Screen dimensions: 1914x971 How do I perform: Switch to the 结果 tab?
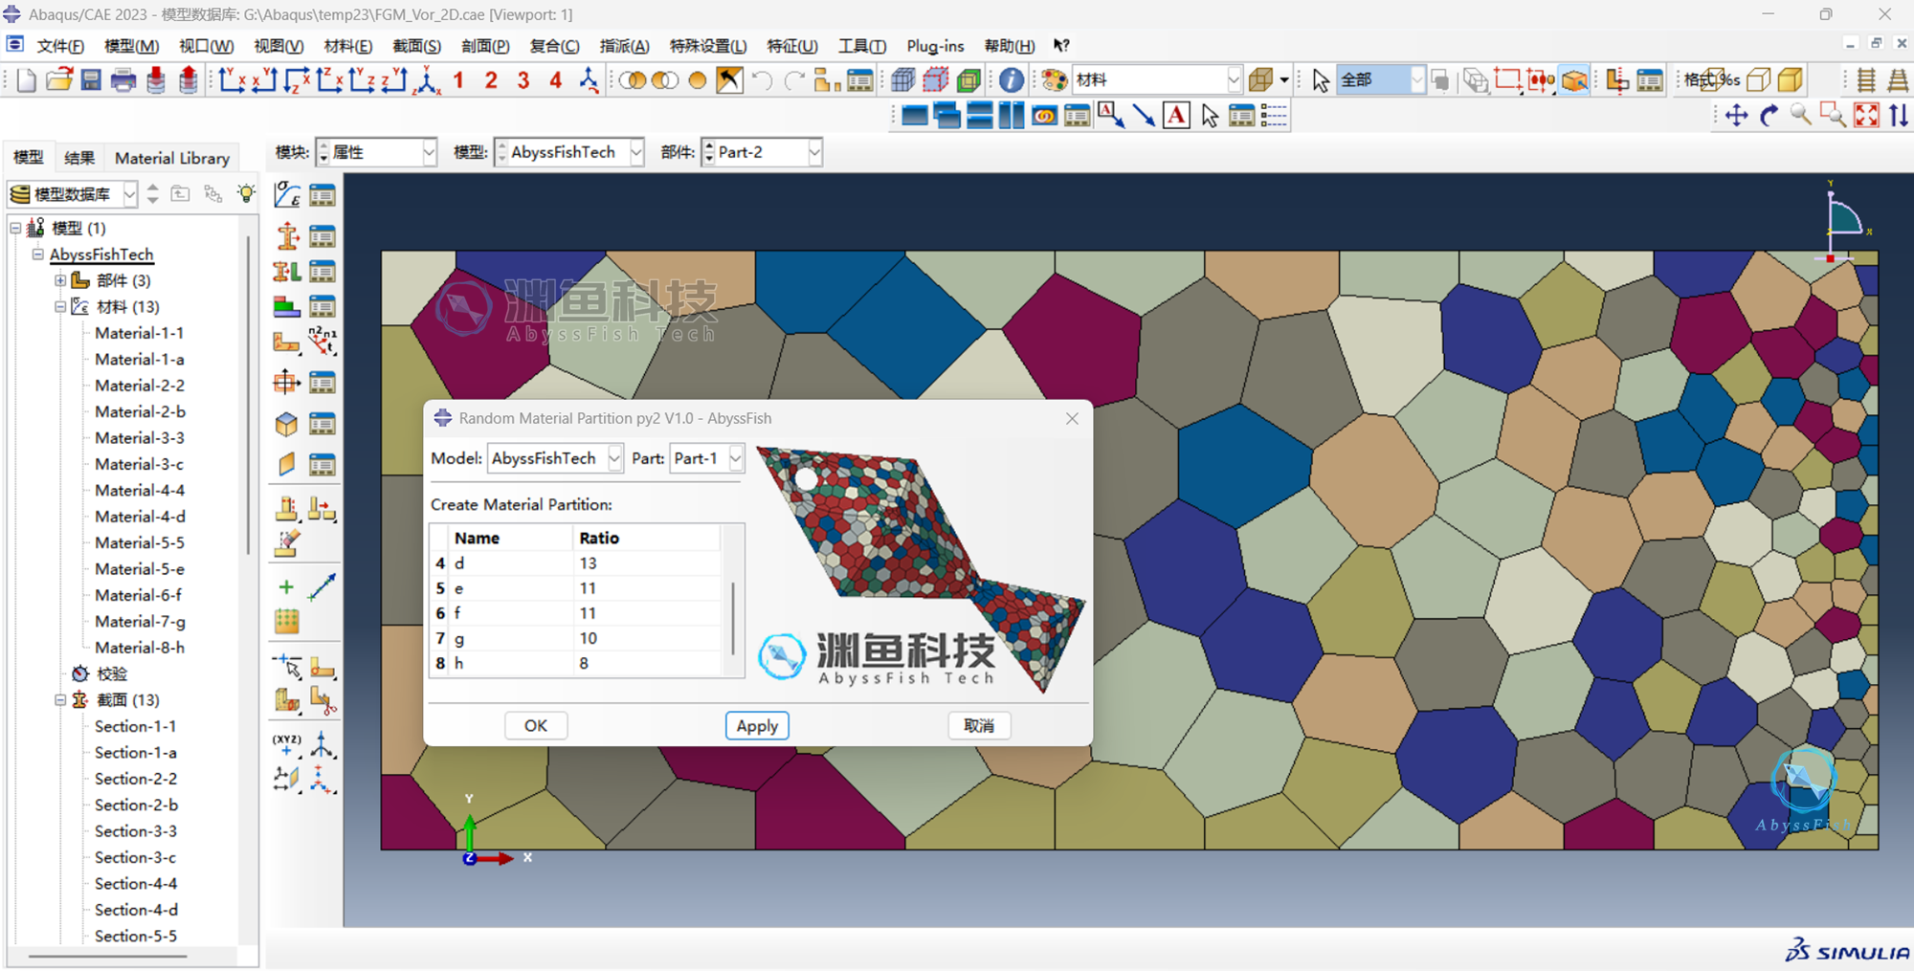pyautogui.click(x=79, y=158)
